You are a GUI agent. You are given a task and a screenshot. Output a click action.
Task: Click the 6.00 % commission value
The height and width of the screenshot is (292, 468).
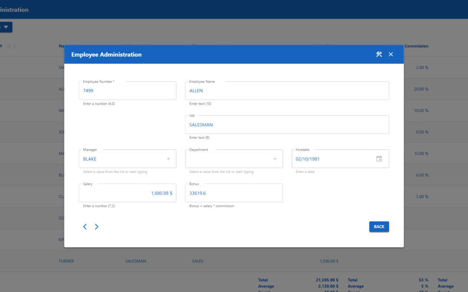pos(422,175)
